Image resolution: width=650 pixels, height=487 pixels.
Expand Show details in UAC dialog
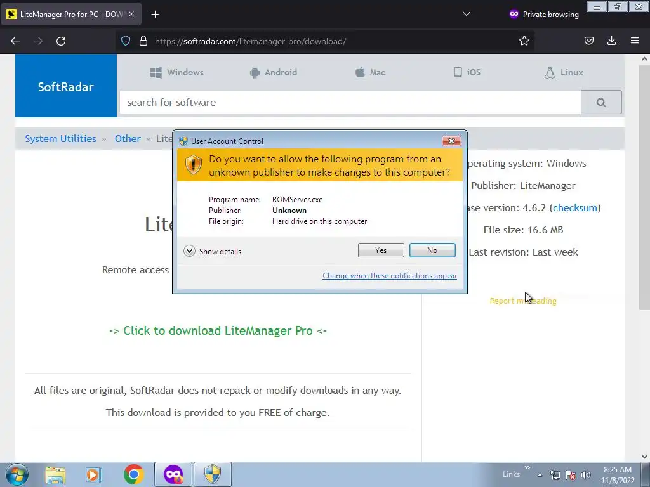tap(212, 251)
